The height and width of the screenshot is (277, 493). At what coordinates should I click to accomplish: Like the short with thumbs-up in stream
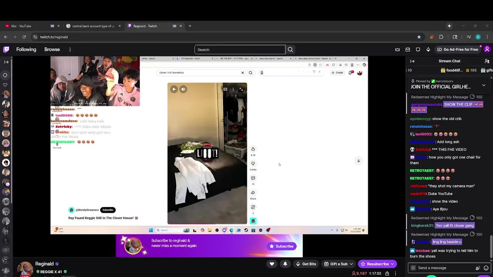point(253,149)
